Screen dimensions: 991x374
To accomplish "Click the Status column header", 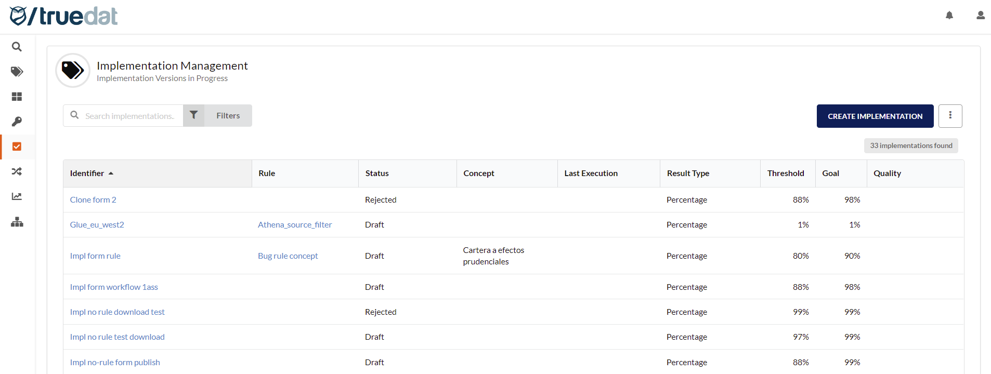I will pyautogui.click(x=377, y=173).
